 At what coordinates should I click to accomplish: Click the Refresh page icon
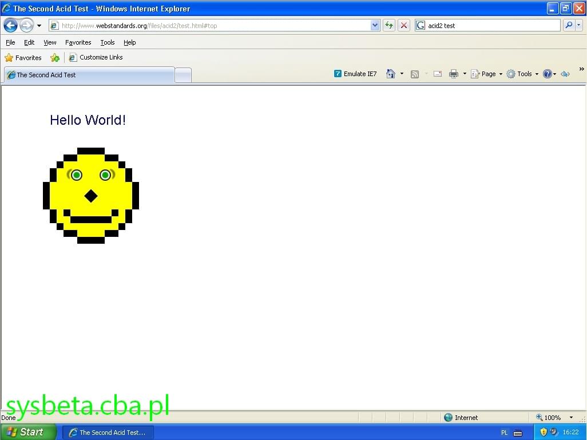tap(389, 26)
